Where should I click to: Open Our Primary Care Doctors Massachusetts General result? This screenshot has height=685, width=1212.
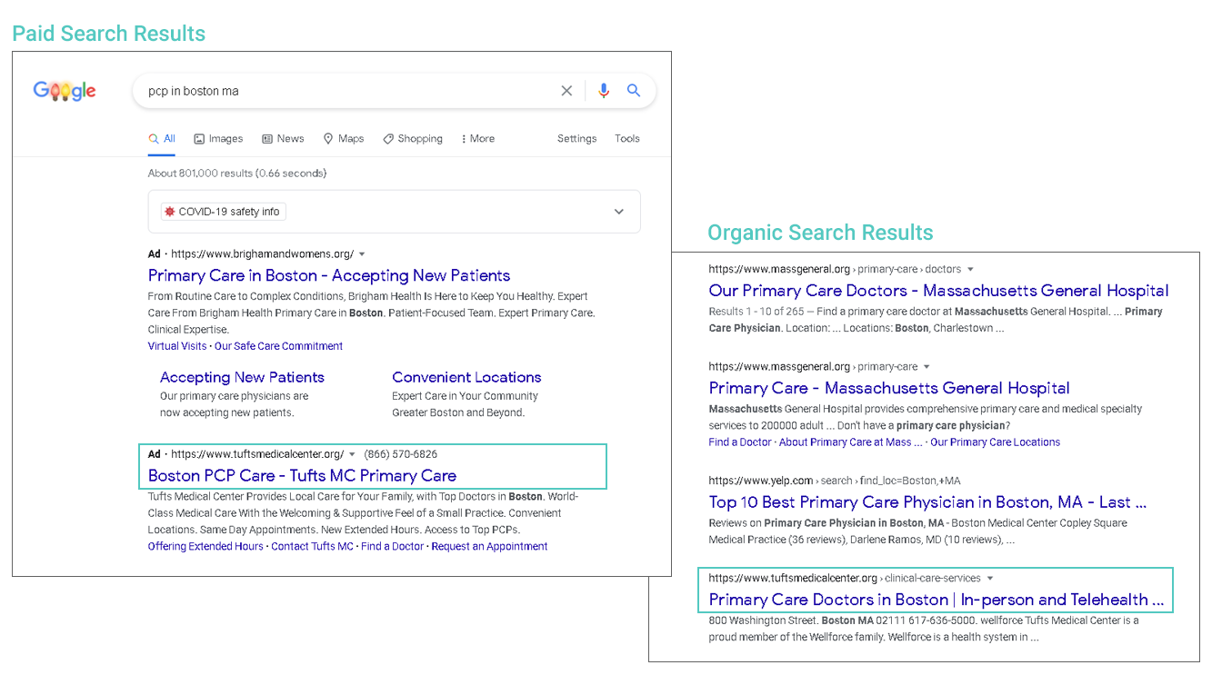point(938,291)
